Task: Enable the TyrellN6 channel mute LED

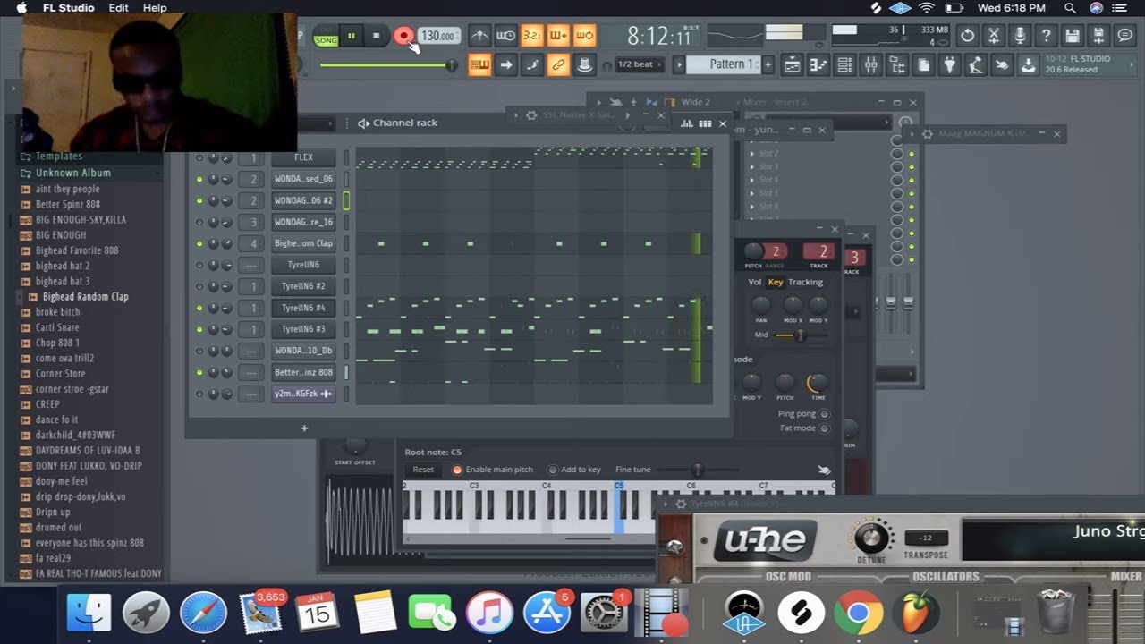Action: point(199,265)
